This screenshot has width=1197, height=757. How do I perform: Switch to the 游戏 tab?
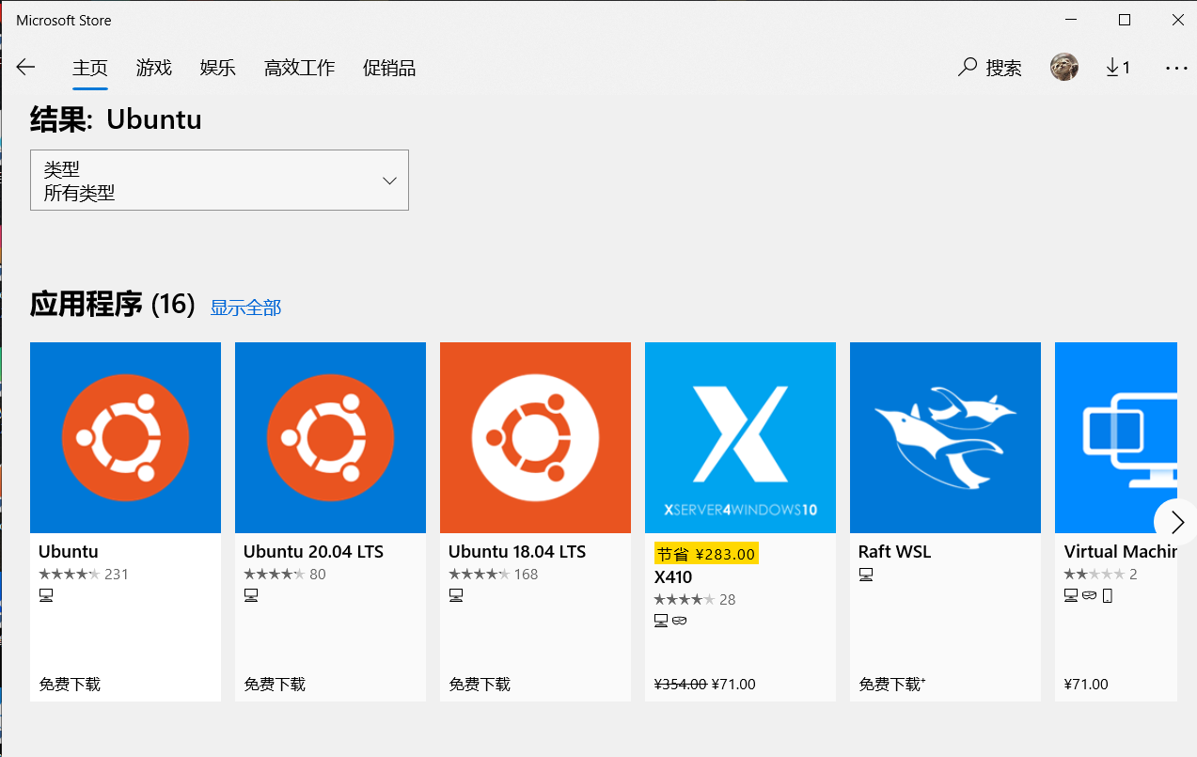tap(153, 67)
